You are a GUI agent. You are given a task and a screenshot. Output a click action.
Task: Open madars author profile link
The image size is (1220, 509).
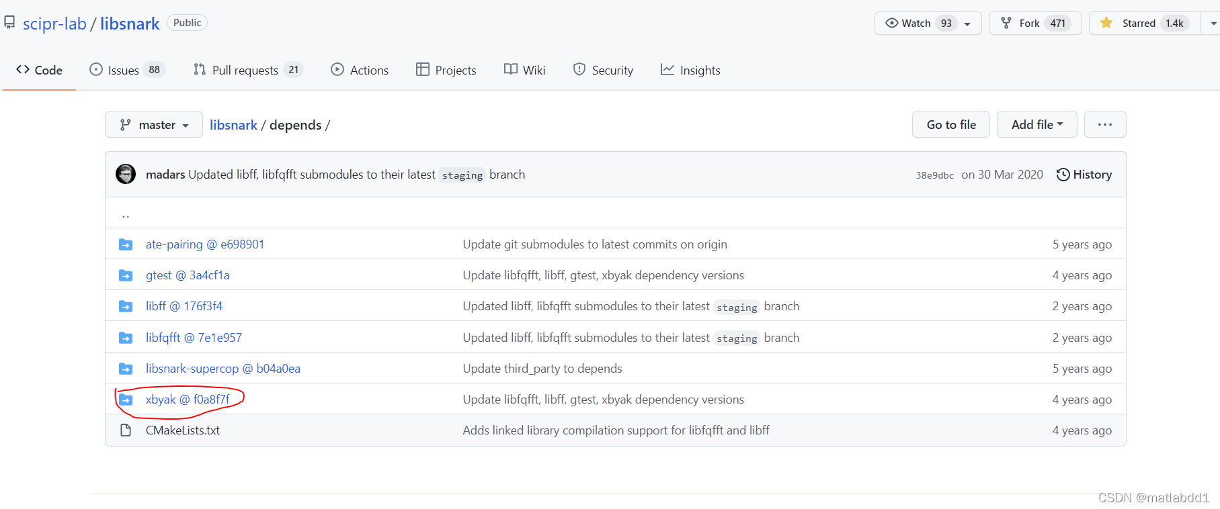pos(165,175)
